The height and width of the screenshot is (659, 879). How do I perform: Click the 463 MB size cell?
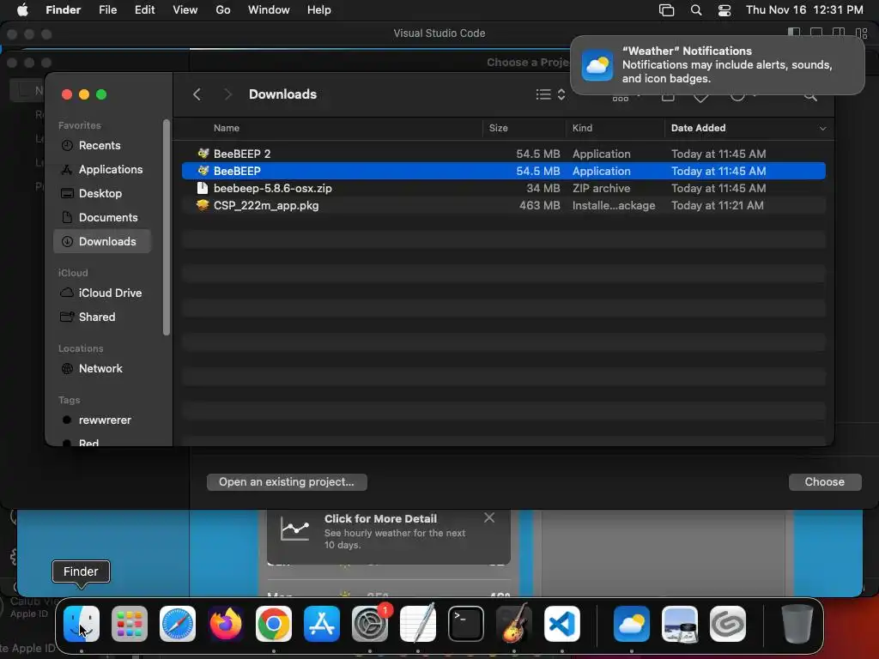coord(539,206)
